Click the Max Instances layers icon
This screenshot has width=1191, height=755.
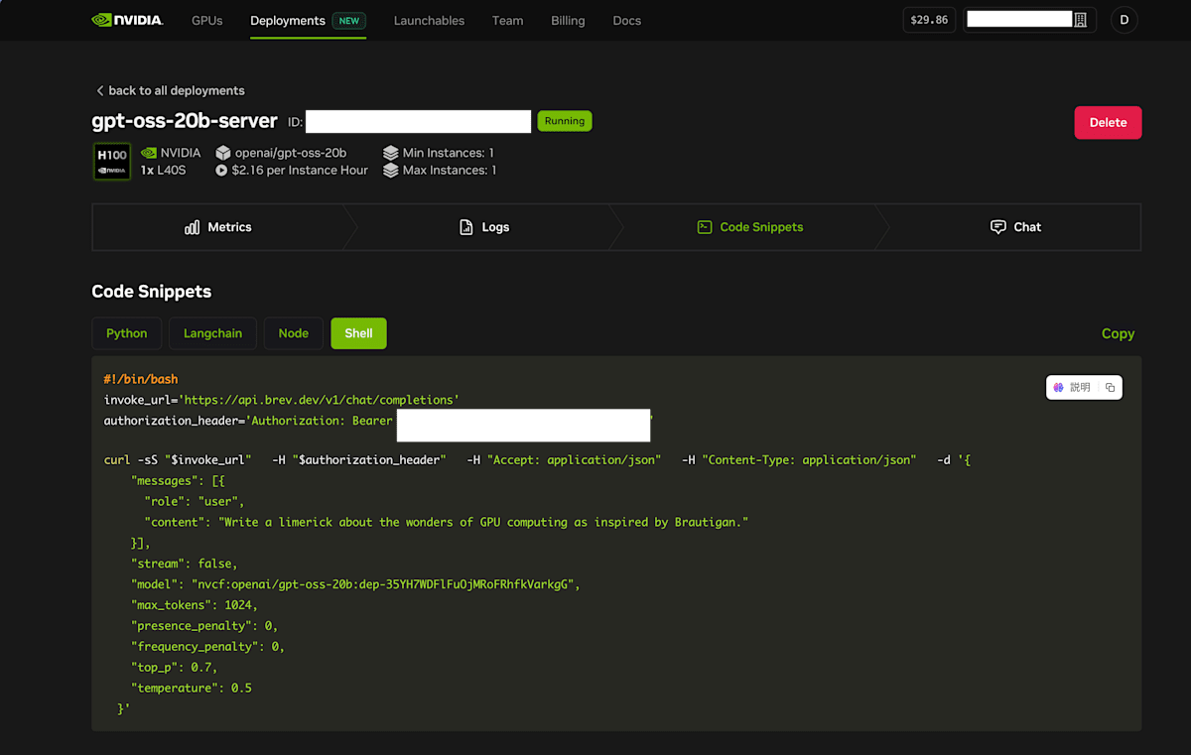tap(390, 171)
